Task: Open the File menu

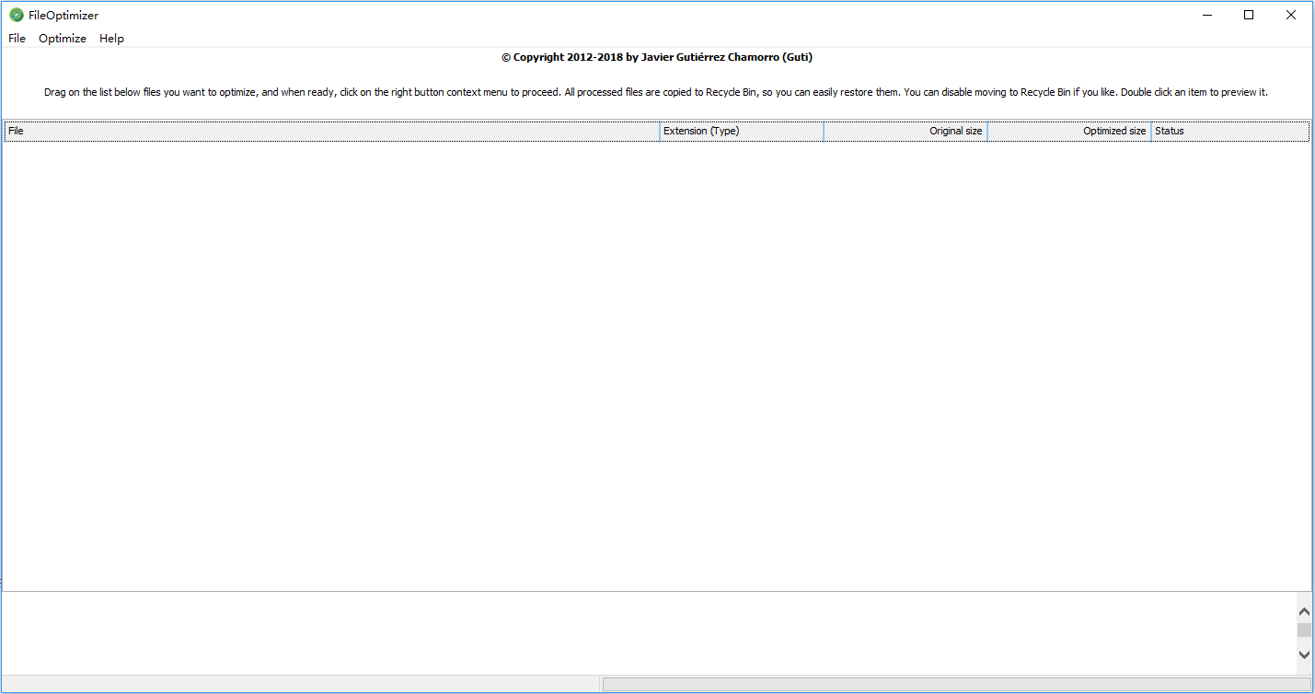Action: pos(17,39)
